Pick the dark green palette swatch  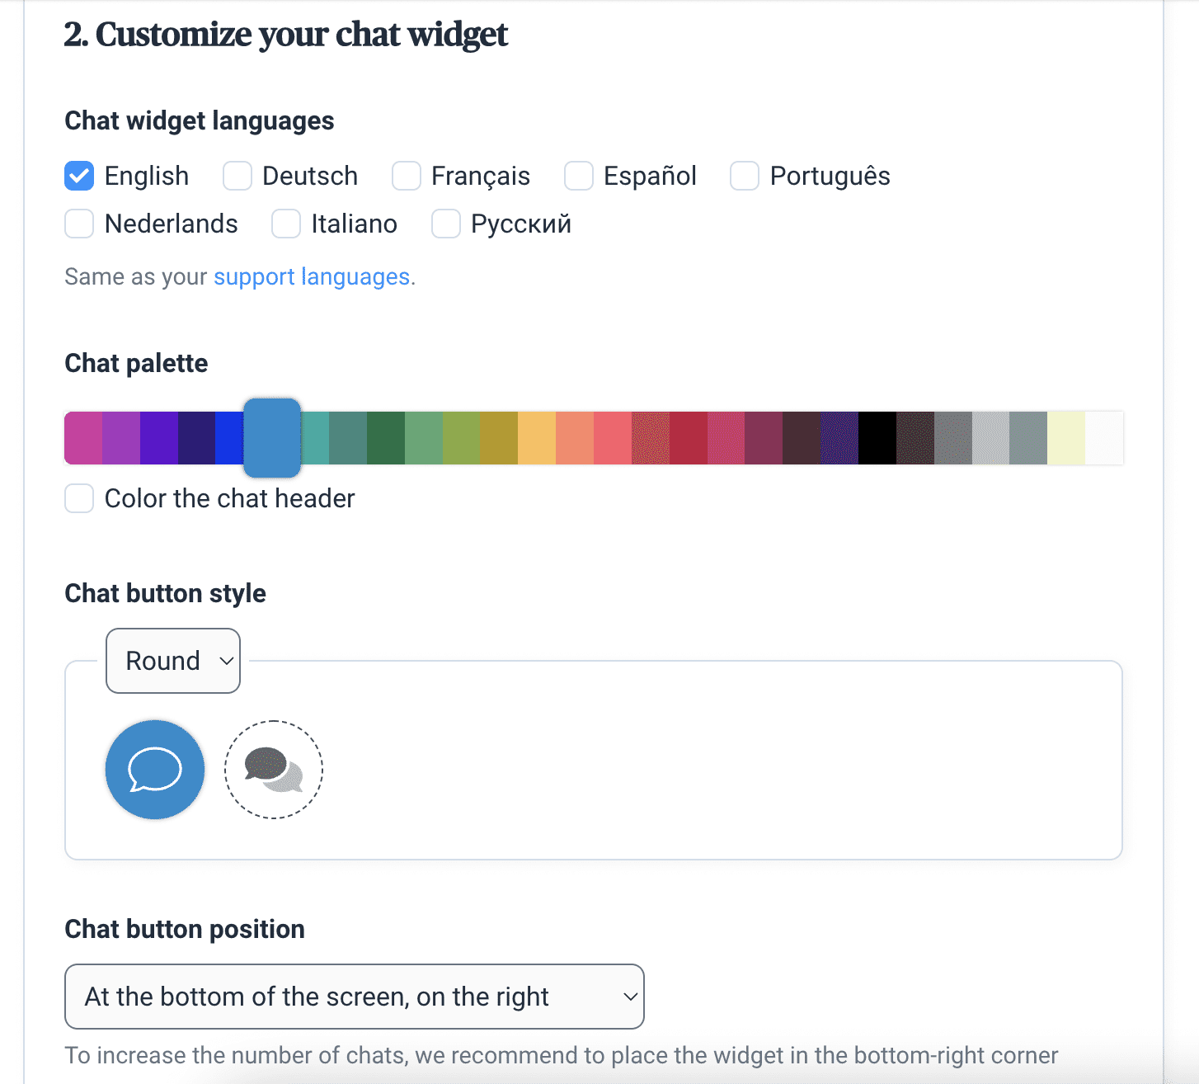(x=386, y=438)
